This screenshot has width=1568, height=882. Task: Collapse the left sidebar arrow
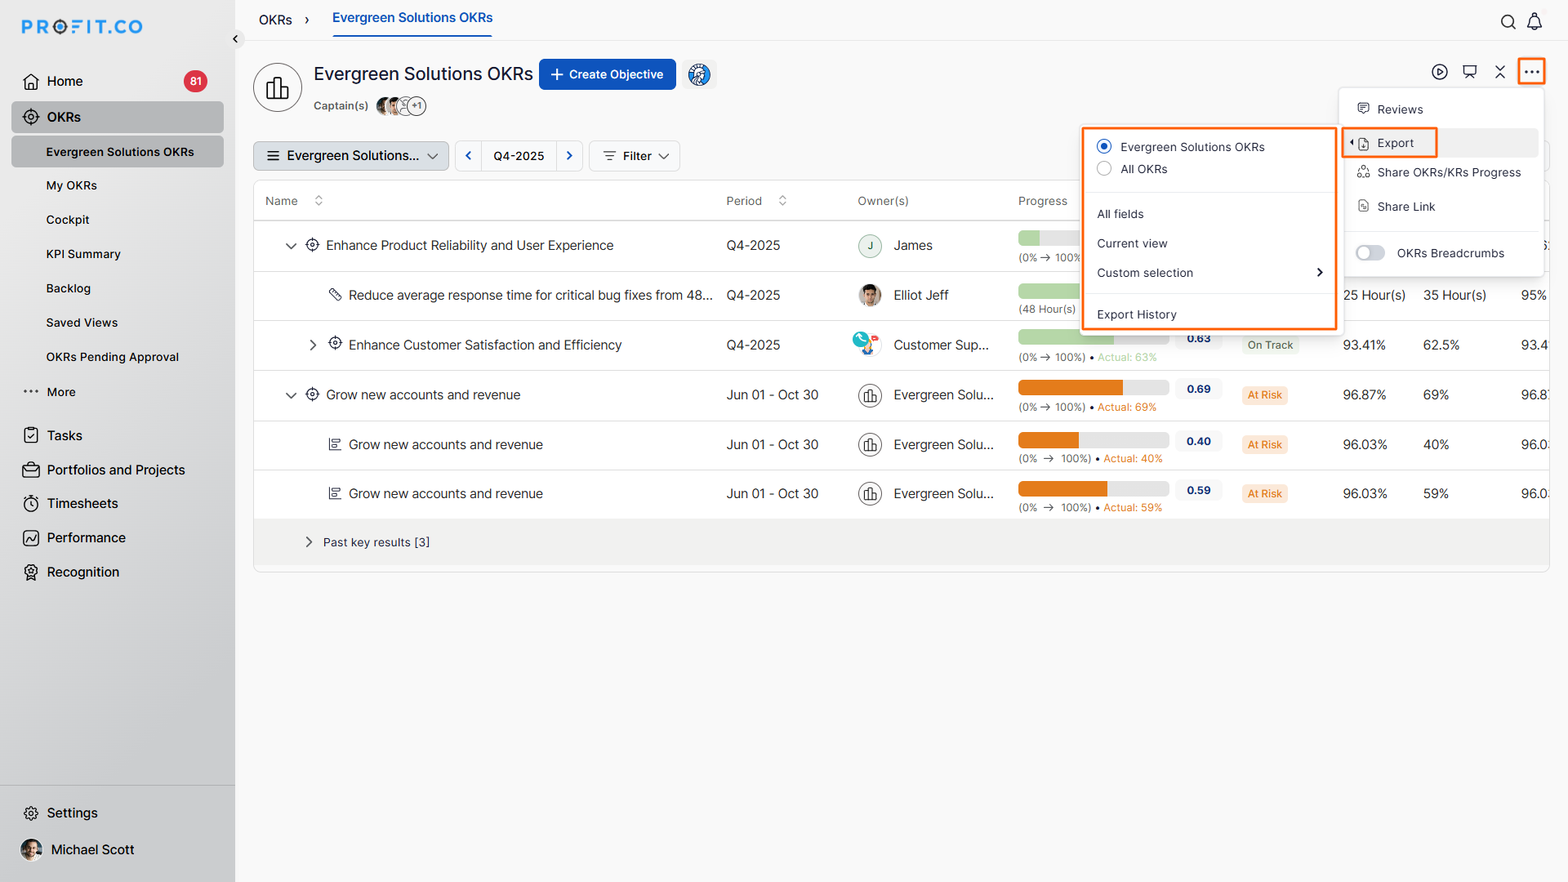tap(235, 38)
